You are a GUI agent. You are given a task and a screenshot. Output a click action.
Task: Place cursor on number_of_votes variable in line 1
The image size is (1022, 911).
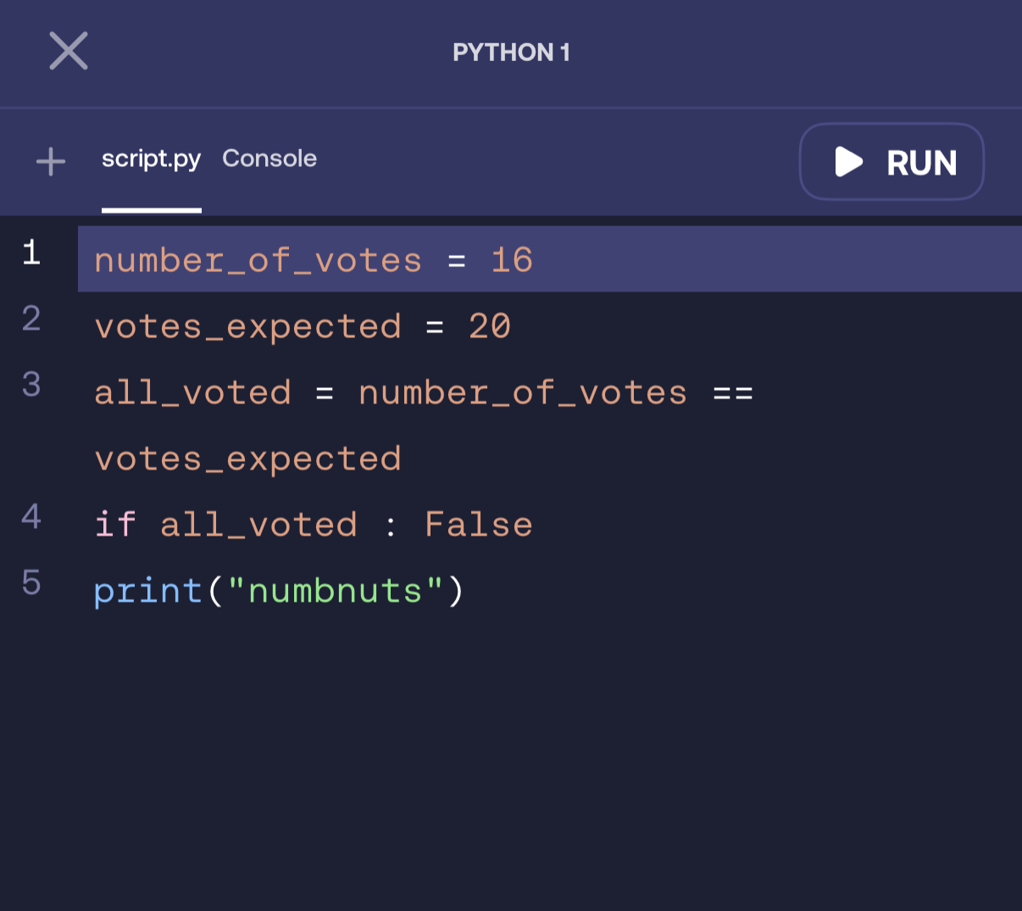tap(258, 260)
